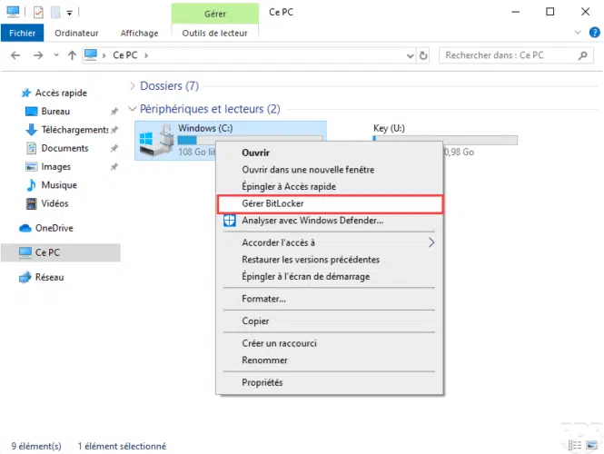Click the new folder quick access icon

click(55, 13)
